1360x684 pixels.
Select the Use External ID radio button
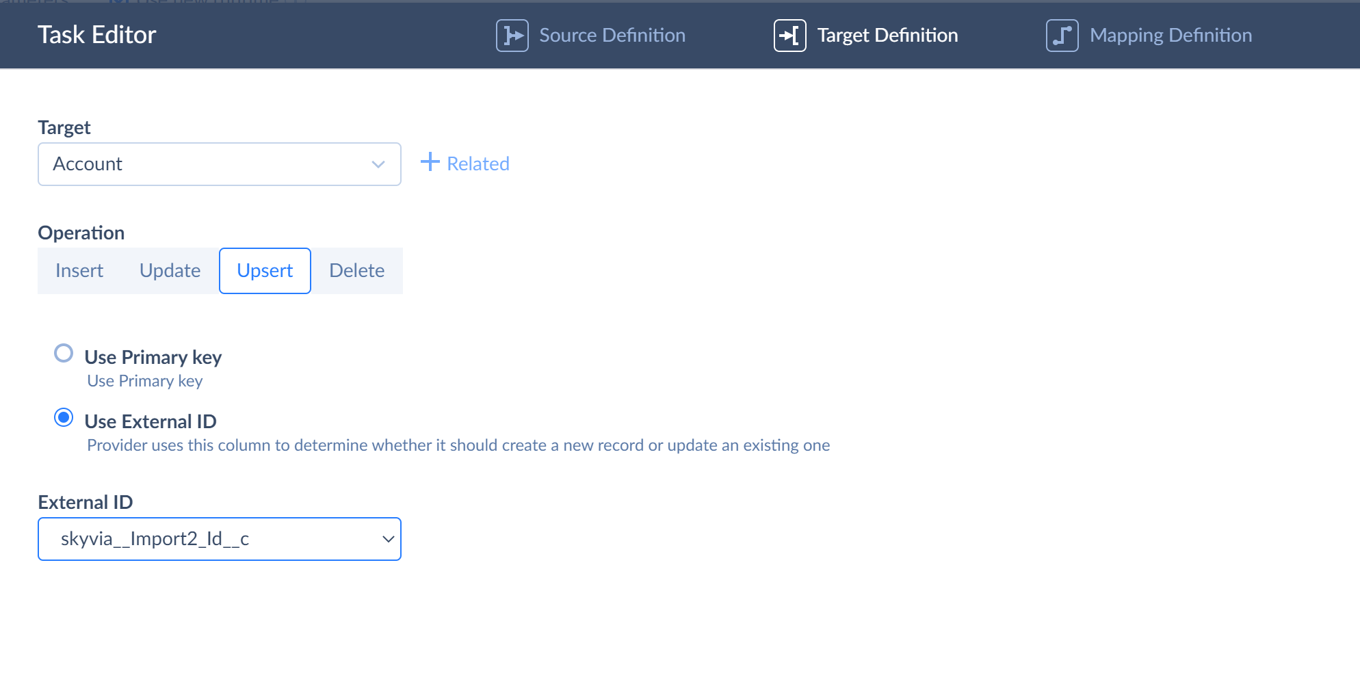click(64, 417)
